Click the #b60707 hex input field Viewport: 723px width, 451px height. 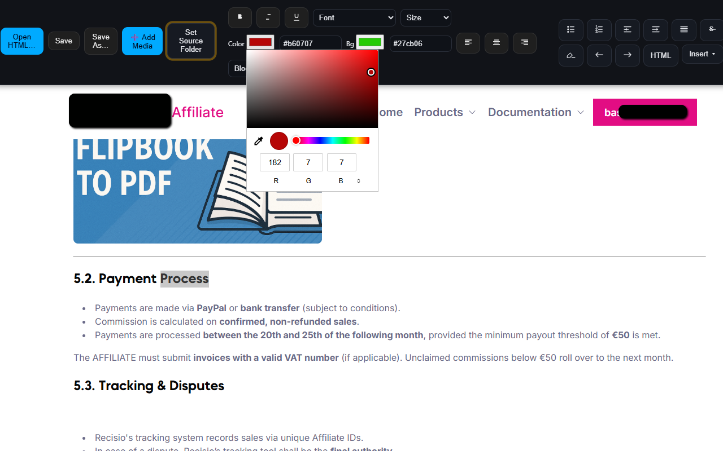coord(311,43)
